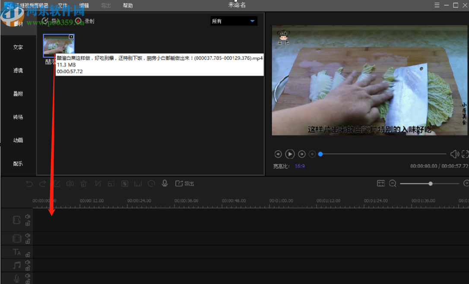Lock the music track

pyautogui.click(x=28, y=268)
